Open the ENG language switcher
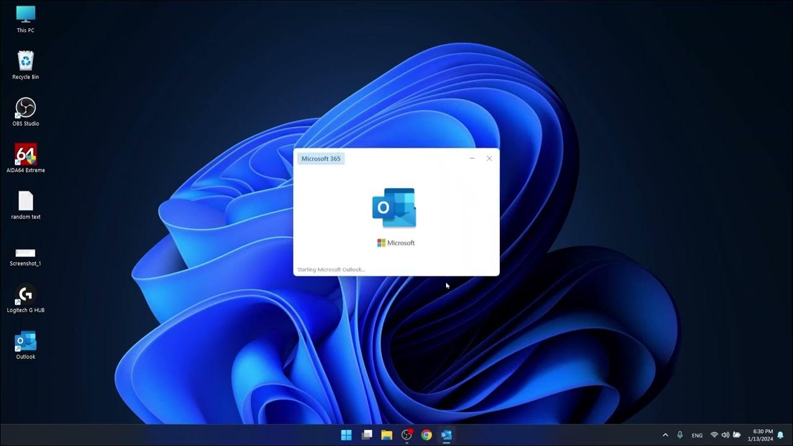793x446 pixels. tap(697, 435)
